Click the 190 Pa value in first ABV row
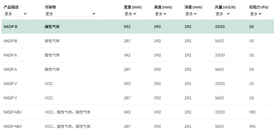274x133 pixels. click(x=252, y=112)
